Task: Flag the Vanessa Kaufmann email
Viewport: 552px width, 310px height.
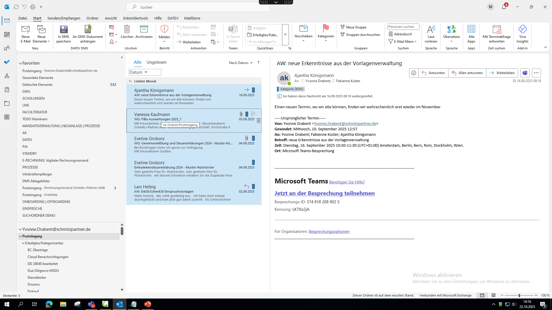Action: [253, 114]
